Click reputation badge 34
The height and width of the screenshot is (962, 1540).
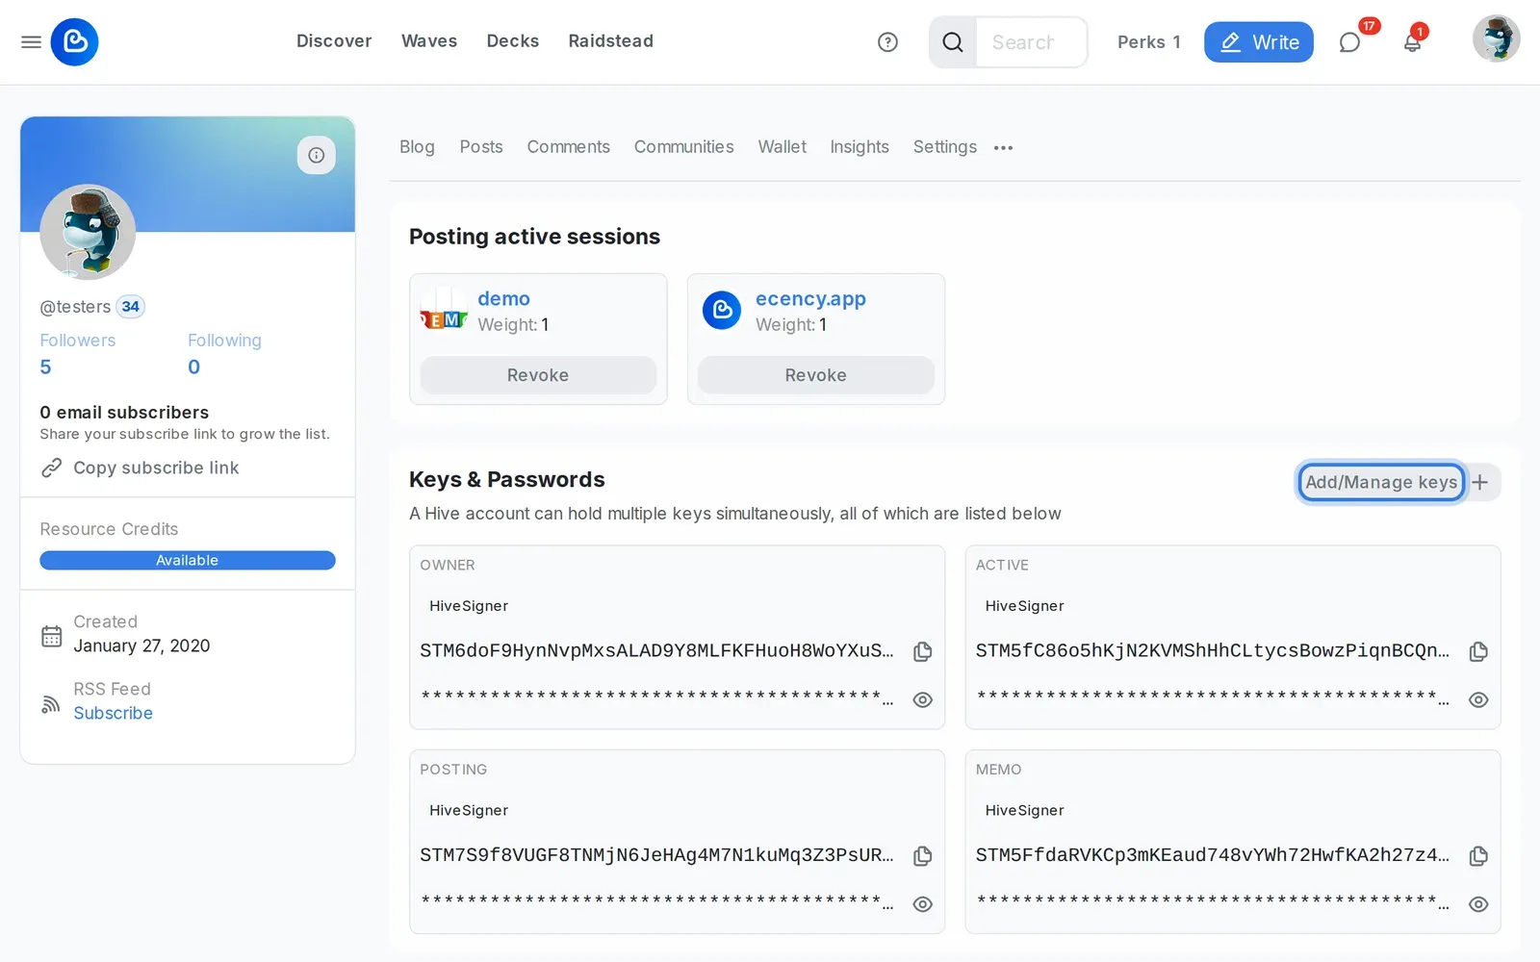tap(131, 307)
